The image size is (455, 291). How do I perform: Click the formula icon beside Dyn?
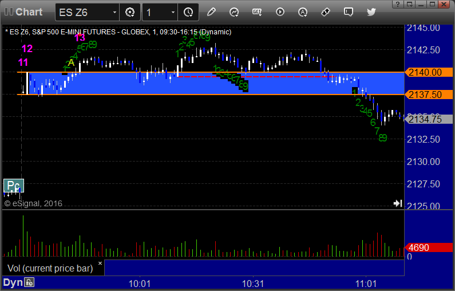tap(29, 282)
